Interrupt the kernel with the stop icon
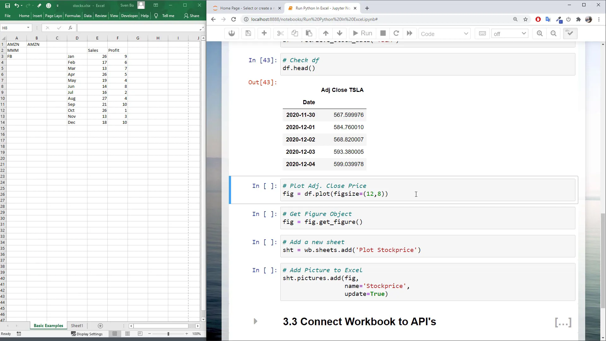Image resolution: width=606 pixels, height=341 pixels. click(x=383, y=33)
